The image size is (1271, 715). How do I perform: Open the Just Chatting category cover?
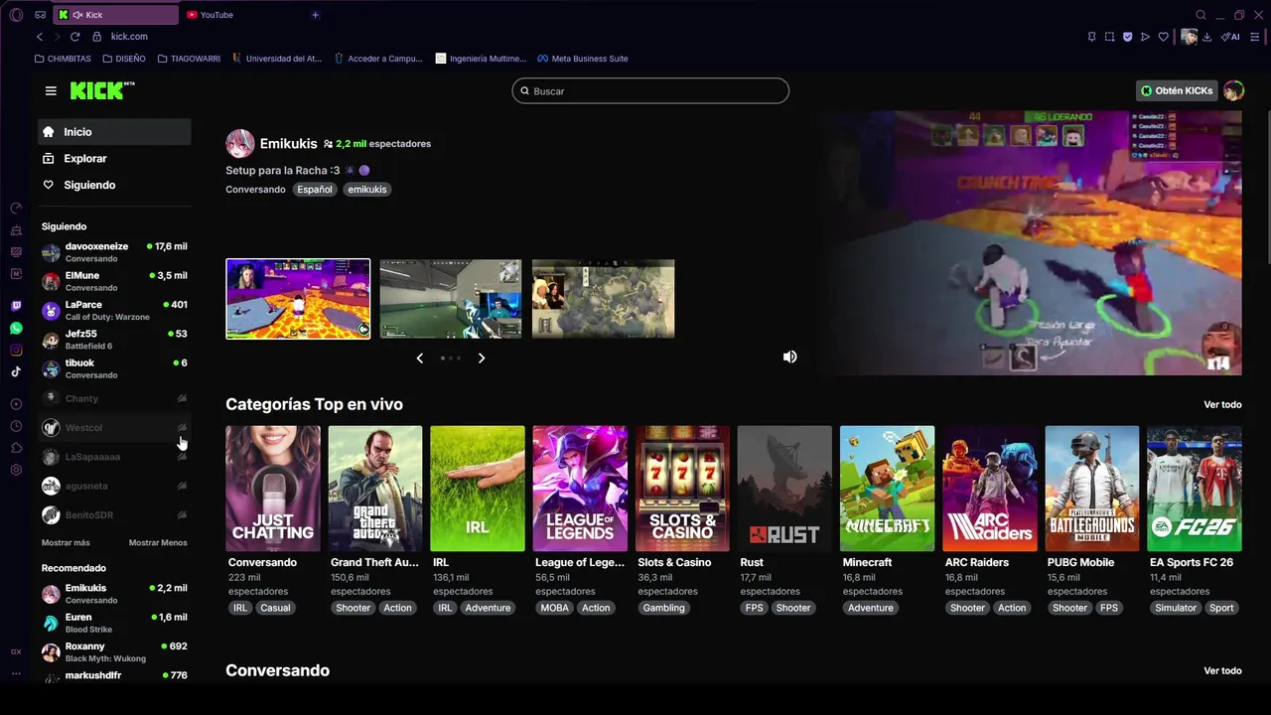[x=273, y=489]
